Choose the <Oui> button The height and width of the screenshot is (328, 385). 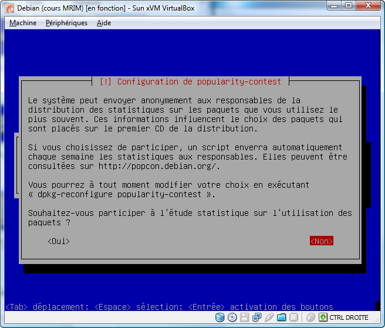59,241
